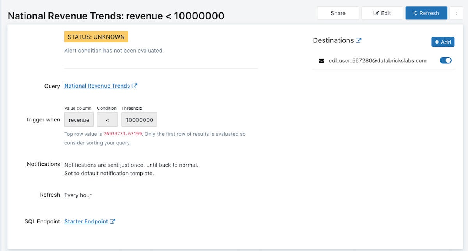
Task: Click the top row value 26933733.63199
Action: click(x=123, y=134)
